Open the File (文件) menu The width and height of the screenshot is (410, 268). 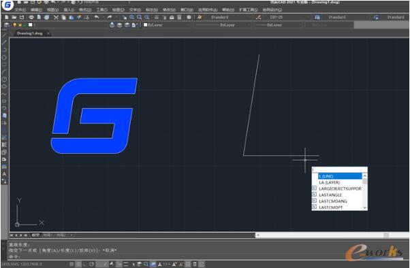20,10
